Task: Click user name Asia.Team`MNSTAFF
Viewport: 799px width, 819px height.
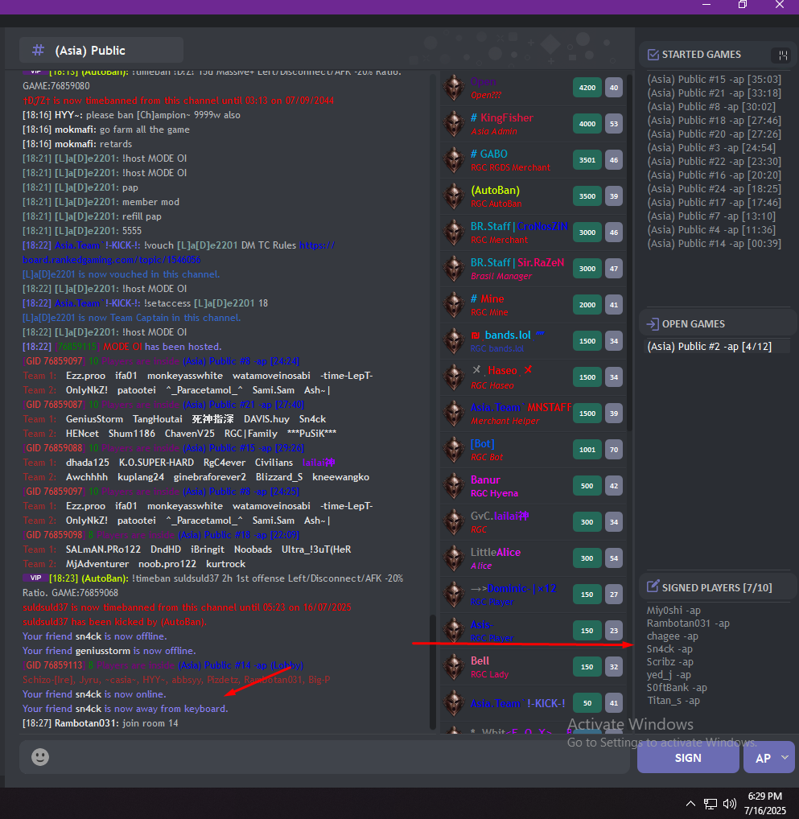Action: coord(521,407)
